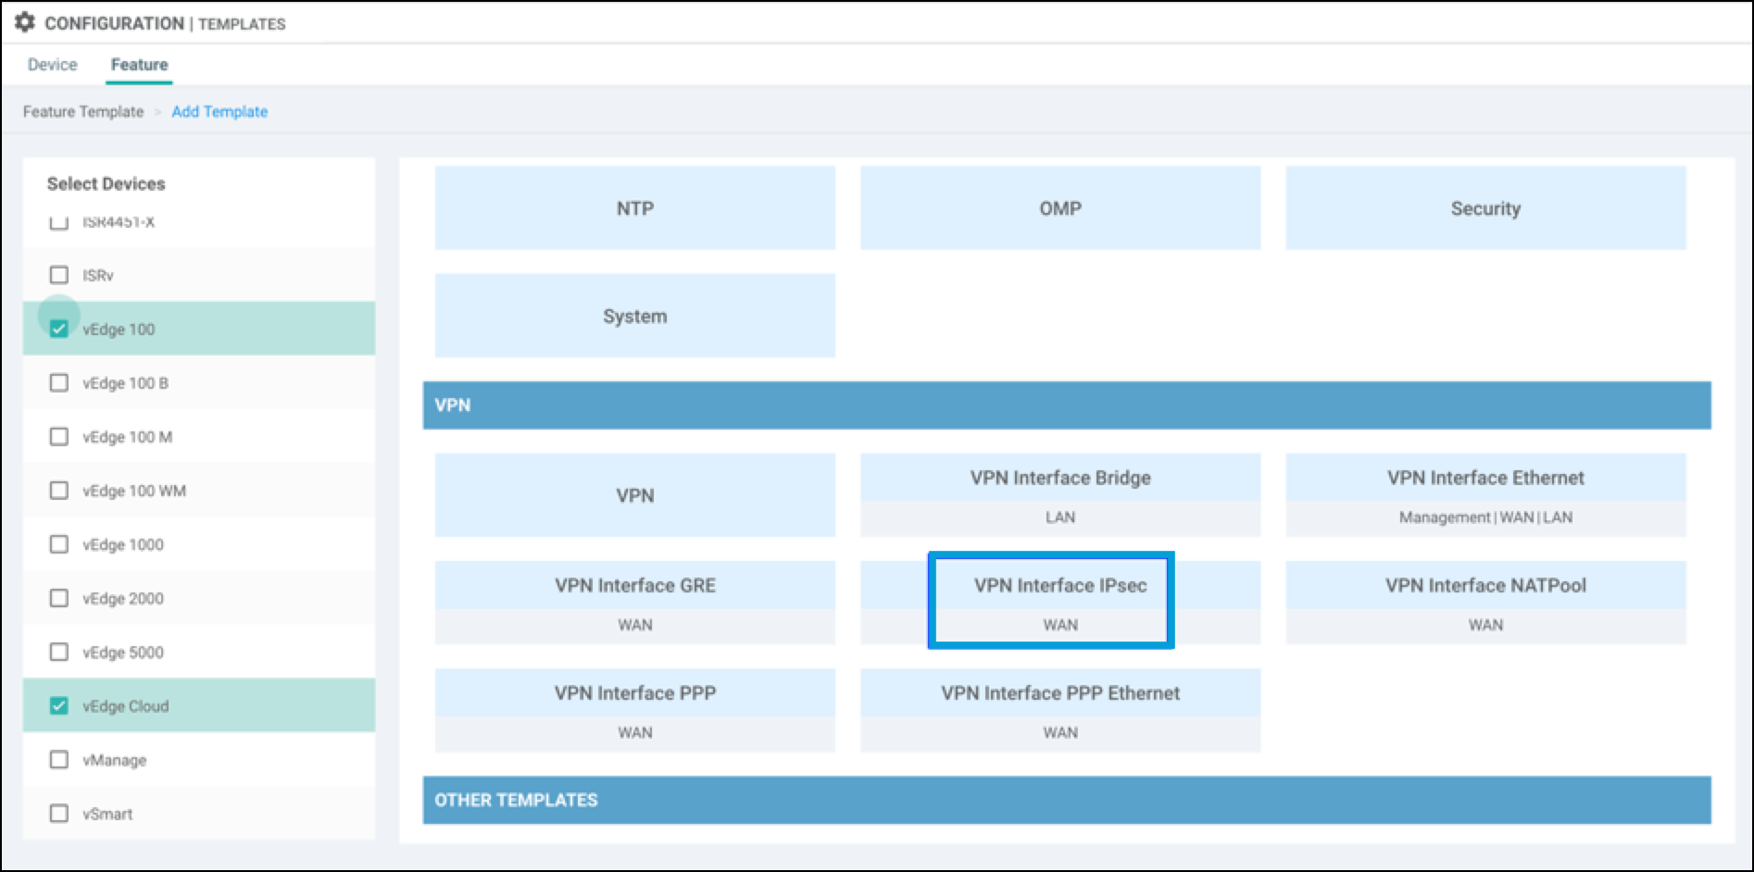The image size is (1754, 872).
Task: Check the vManage device checkbox
Action: point(59,759)
